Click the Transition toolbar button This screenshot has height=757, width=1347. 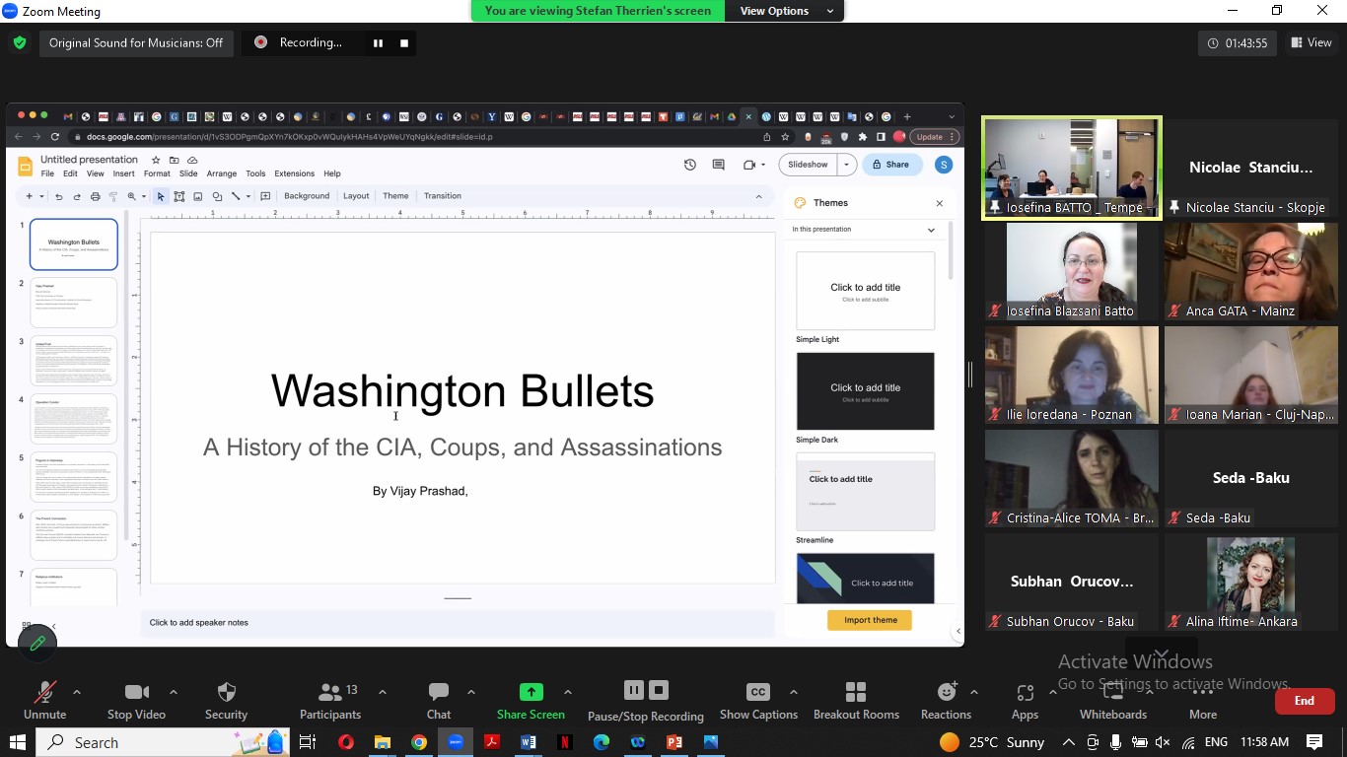(443, 196)
